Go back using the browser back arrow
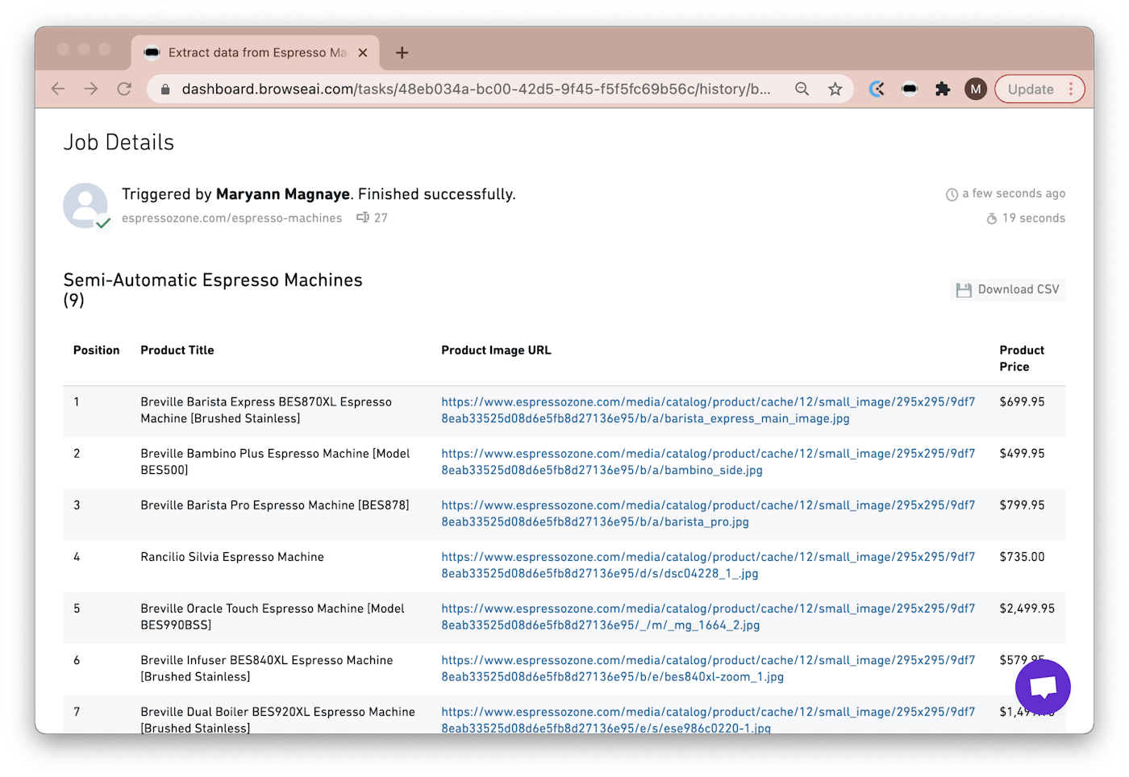The image size is (1129, 777). point(58,89)
